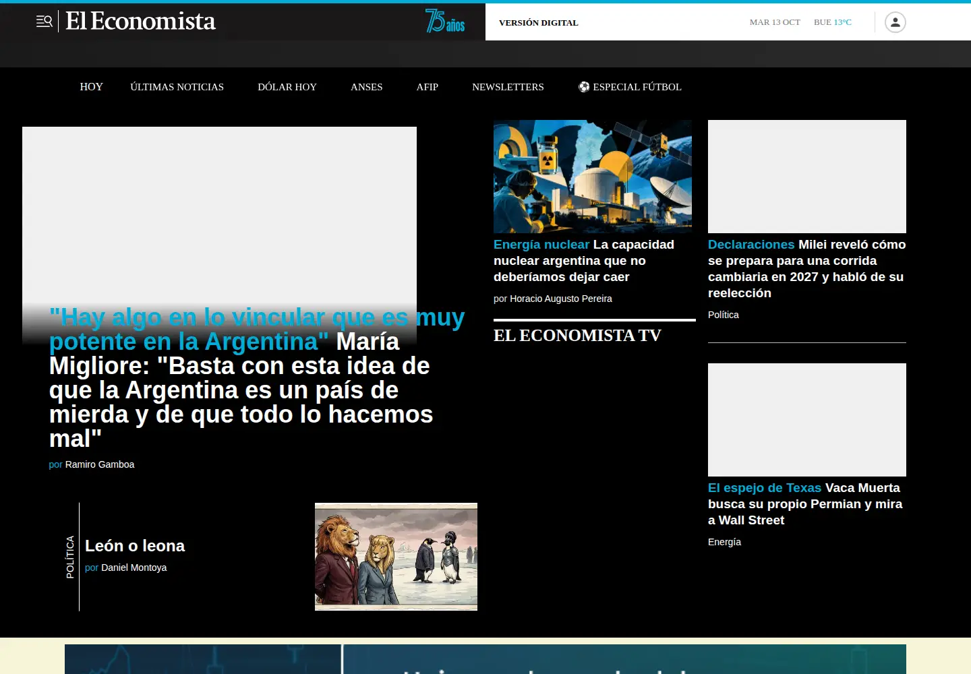Click the 75 años anniversary logo
This screenshot has width=971, height=674.
[445, 21]
